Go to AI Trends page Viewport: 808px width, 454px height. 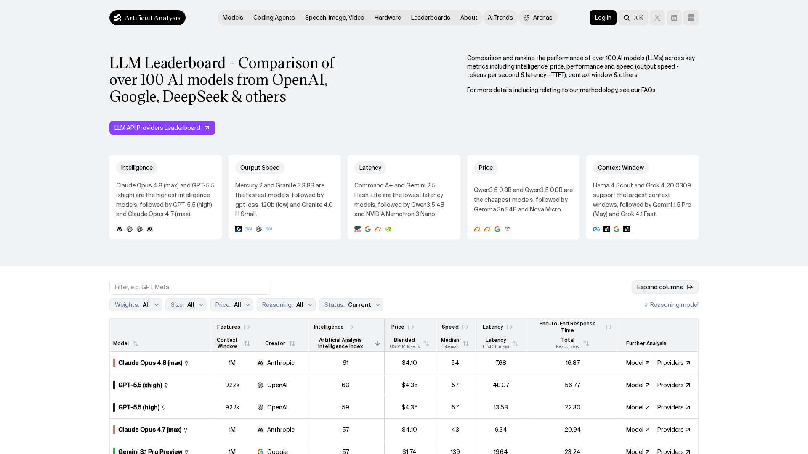pyautogui.click(x=500, y=18)
